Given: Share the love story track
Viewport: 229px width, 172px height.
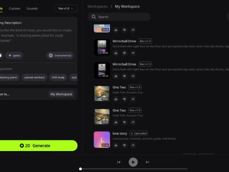Looking at the screenshot, I should [133, 145].
